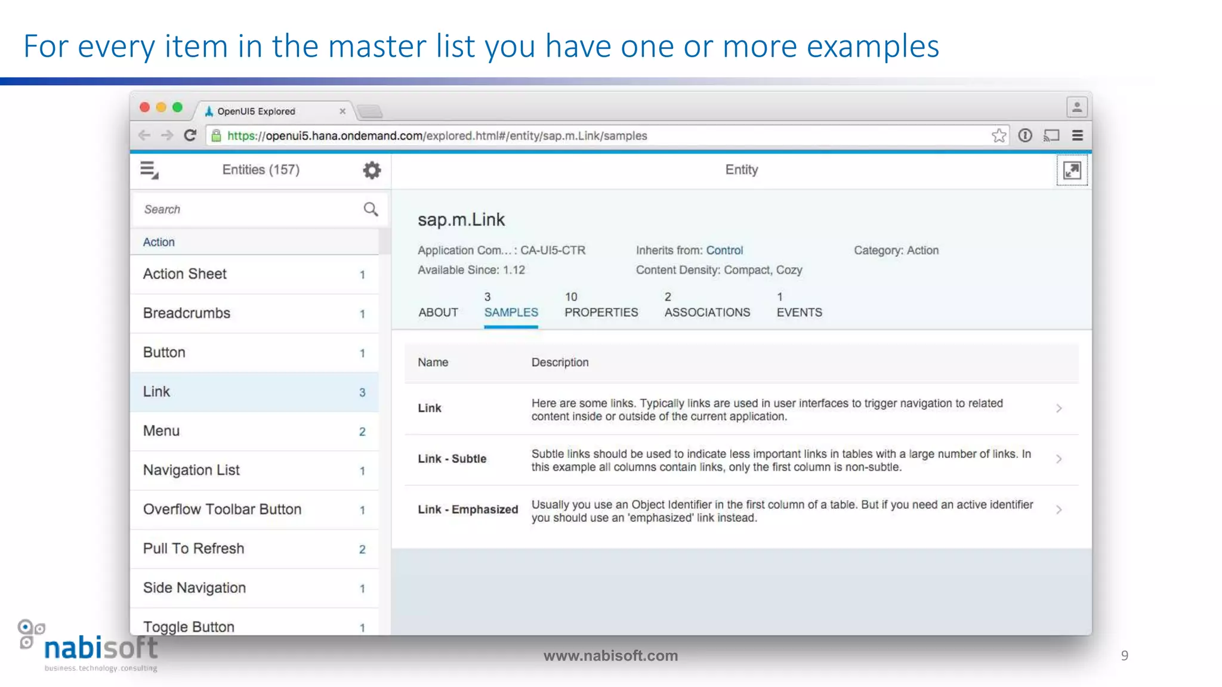Select Action Sheet in master list
Image resolution: width=1222 pixels, height=687 pixels.
254,274
